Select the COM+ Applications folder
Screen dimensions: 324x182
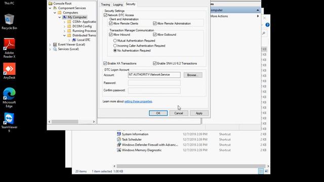tap(82, 22)
